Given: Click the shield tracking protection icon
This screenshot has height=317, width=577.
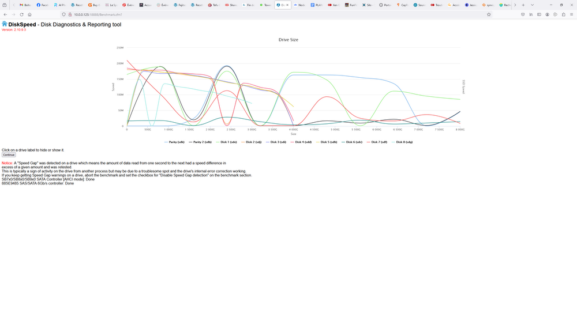Looking at the screenshot, I should click(x=63, y=15).
